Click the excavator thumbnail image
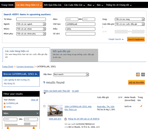Viewport: 148px width, 129px height. [55, 110]
